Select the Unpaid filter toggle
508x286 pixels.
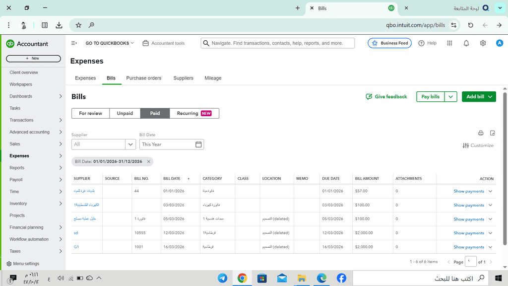[125, 113]
